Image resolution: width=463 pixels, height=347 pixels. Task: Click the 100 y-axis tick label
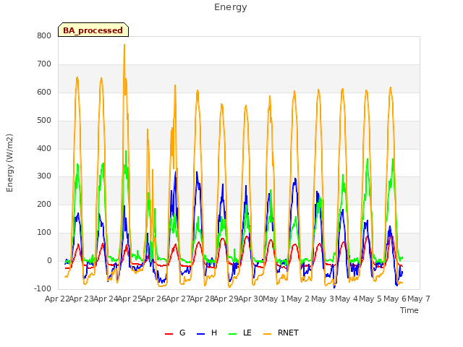44,233
